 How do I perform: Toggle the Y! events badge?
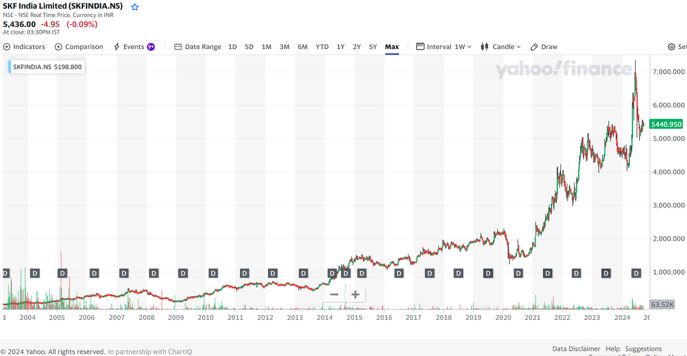[x=151, y=47]
